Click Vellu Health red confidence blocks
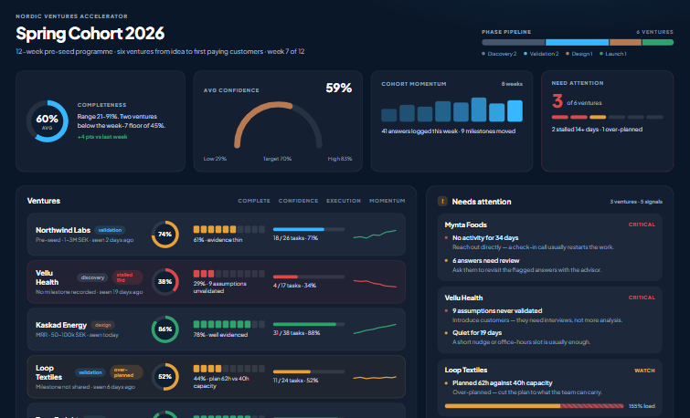This screenshot has width=690, height=418. (228, 274)
